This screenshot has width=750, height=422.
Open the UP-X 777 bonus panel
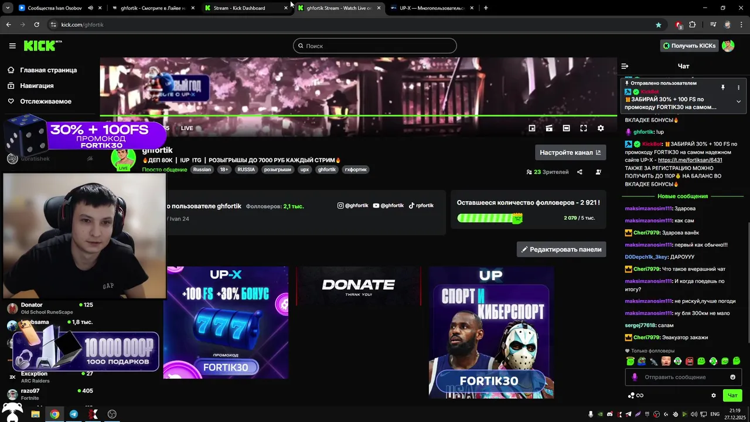(x=226, y=322)
